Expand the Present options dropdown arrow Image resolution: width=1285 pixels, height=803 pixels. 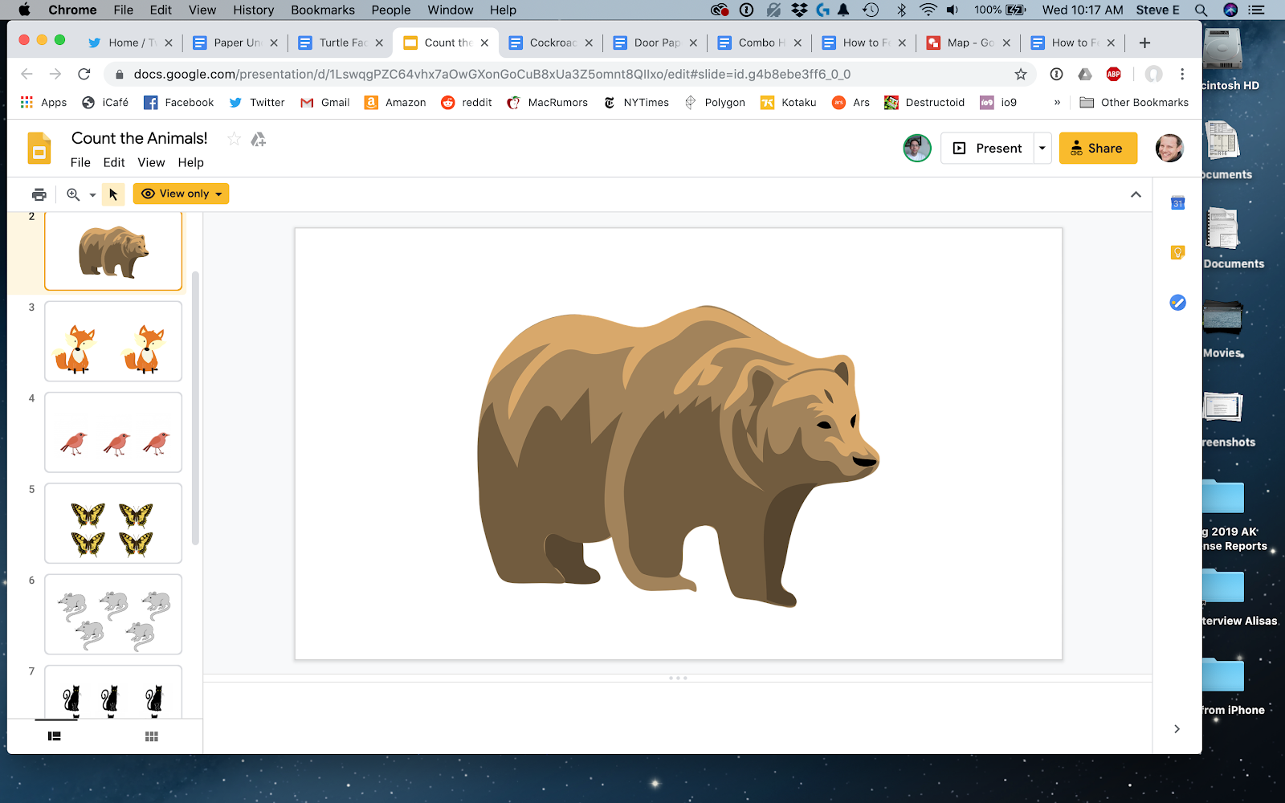click(1042, 148)
